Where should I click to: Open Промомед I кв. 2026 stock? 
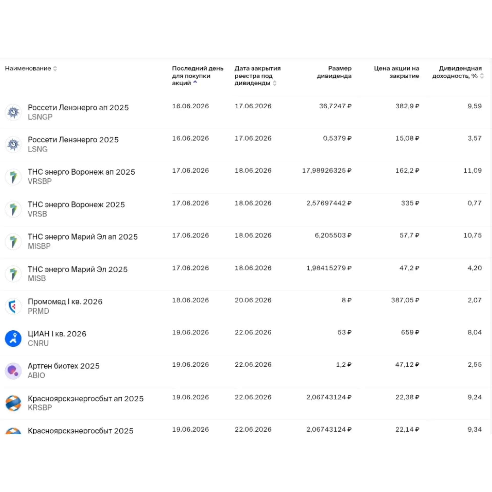65,302
